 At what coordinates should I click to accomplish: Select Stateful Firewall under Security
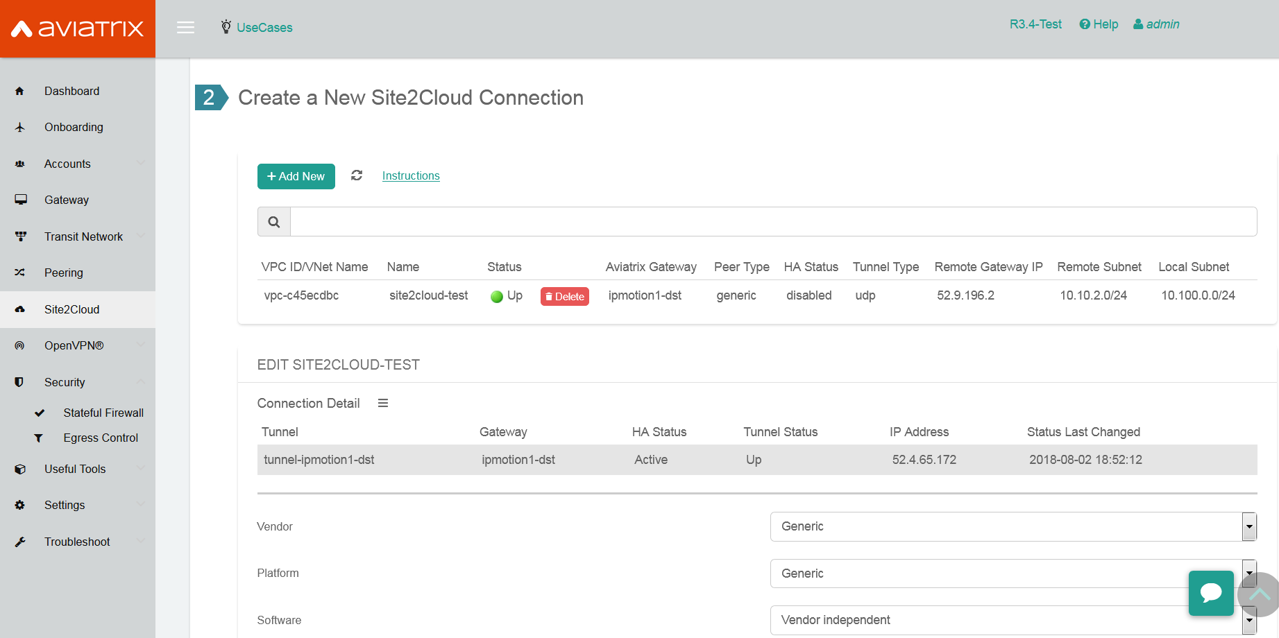pos(103,413)
